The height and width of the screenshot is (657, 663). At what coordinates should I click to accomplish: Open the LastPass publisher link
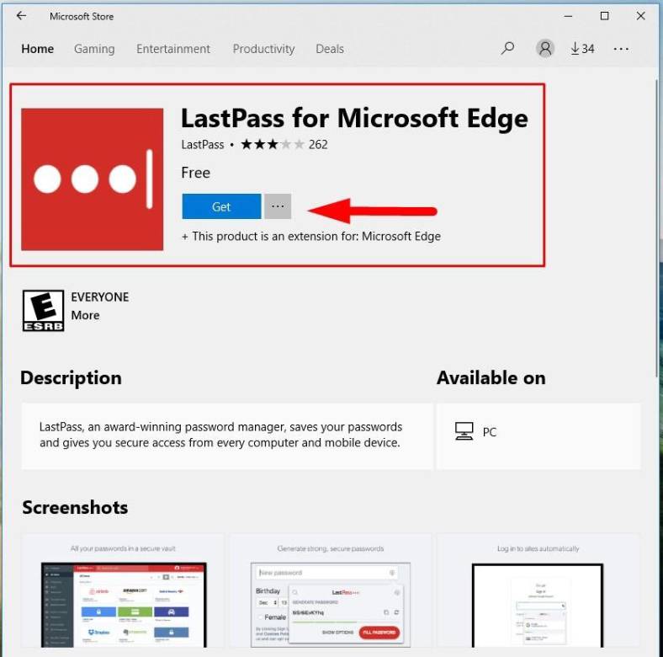pyautogui.click(x=203, y=145)
